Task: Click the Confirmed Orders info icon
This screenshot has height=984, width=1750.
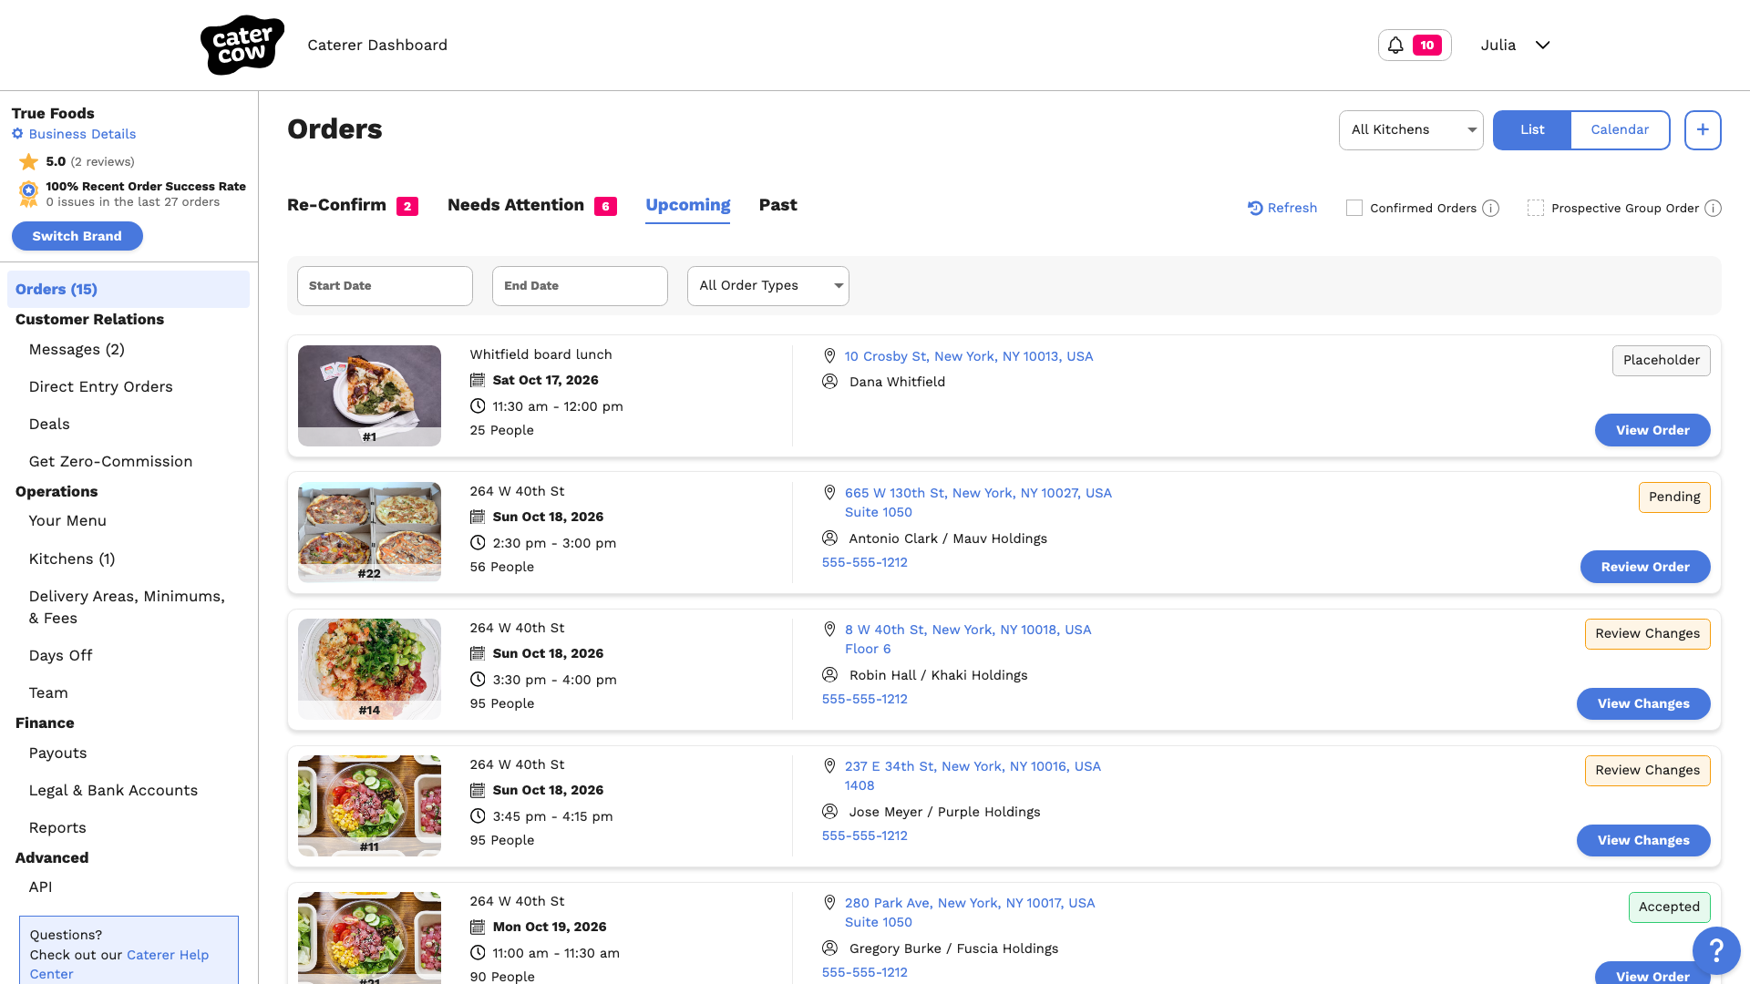Action: point(1491,208)
